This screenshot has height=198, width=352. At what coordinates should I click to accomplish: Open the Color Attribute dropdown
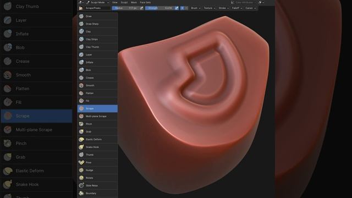[243, 2]
